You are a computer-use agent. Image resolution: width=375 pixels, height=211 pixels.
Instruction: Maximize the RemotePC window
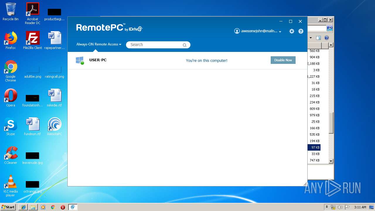pos(291,21)
